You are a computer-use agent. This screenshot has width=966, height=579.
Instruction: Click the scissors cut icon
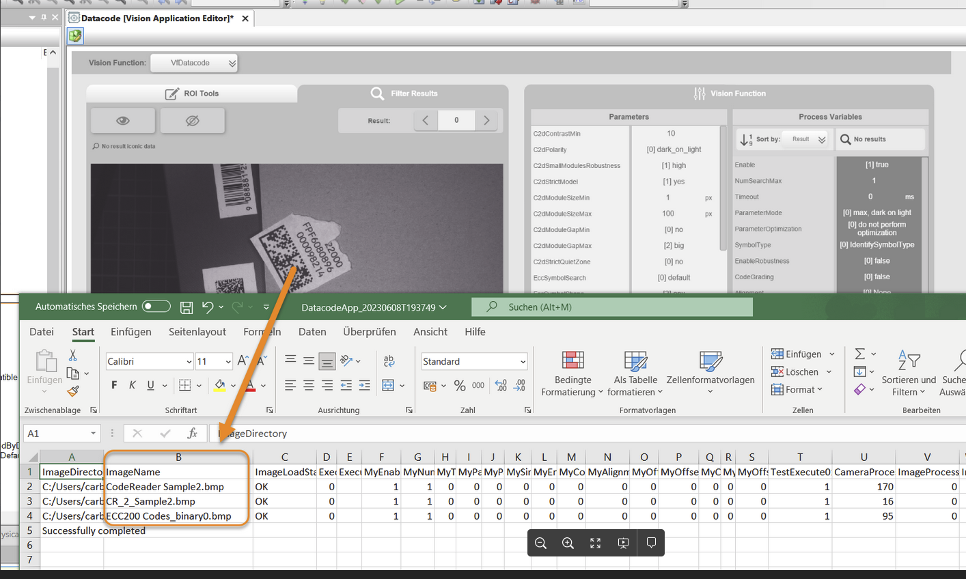click(72, 355)
